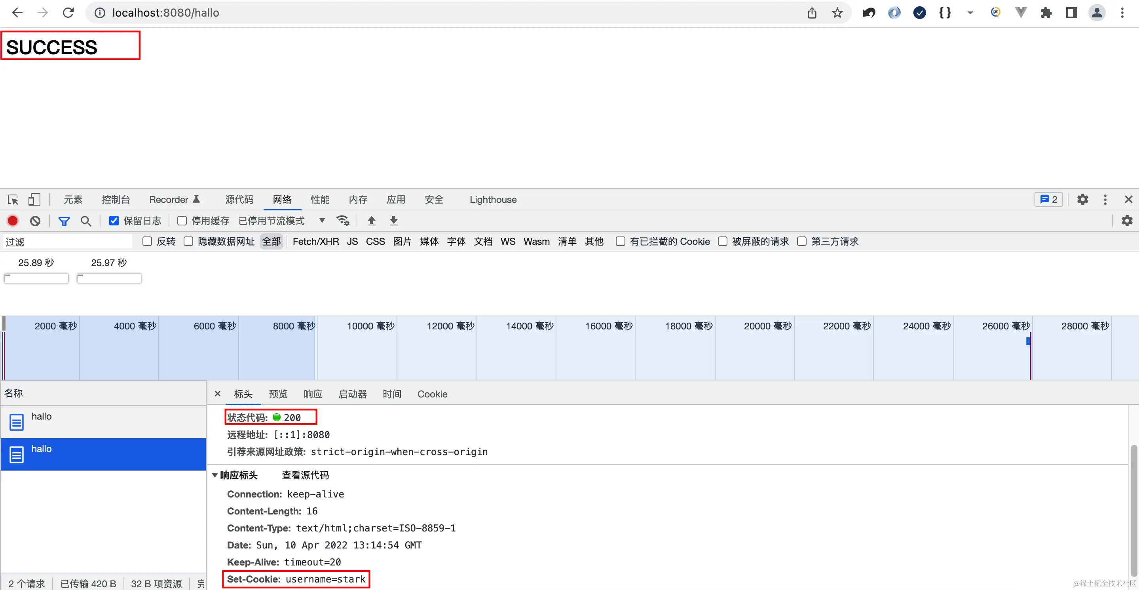
Task: Open the network search magnifier
Action: click(86, 221)
